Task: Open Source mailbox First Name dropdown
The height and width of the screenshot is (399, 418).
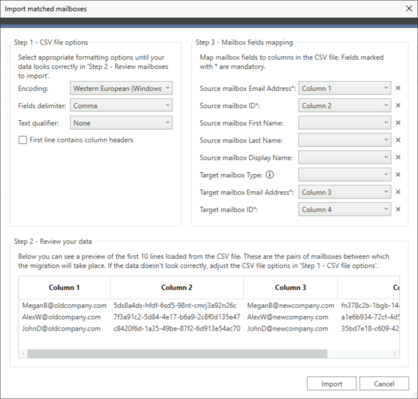Action: (345, 123)
